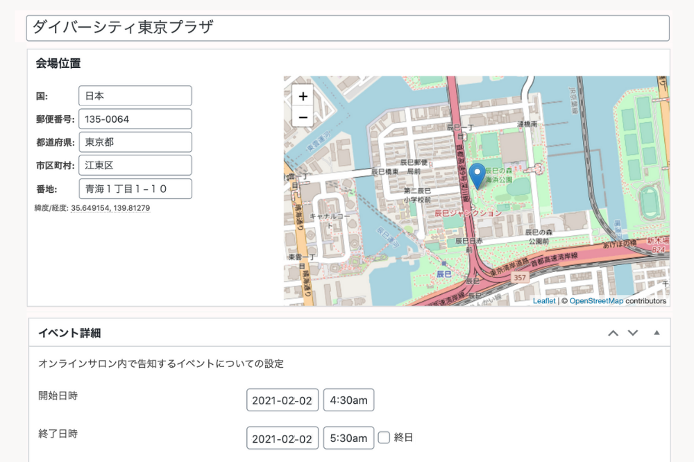Viewport: 694px width, 462px height.
Task: Click the blue location marker pin
Action: pyautogui.click(x=477, y=175)
